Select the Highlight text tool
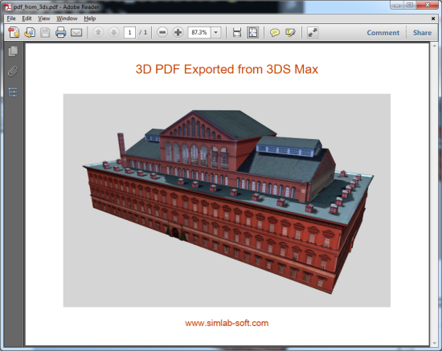 [x=290, y=33]
